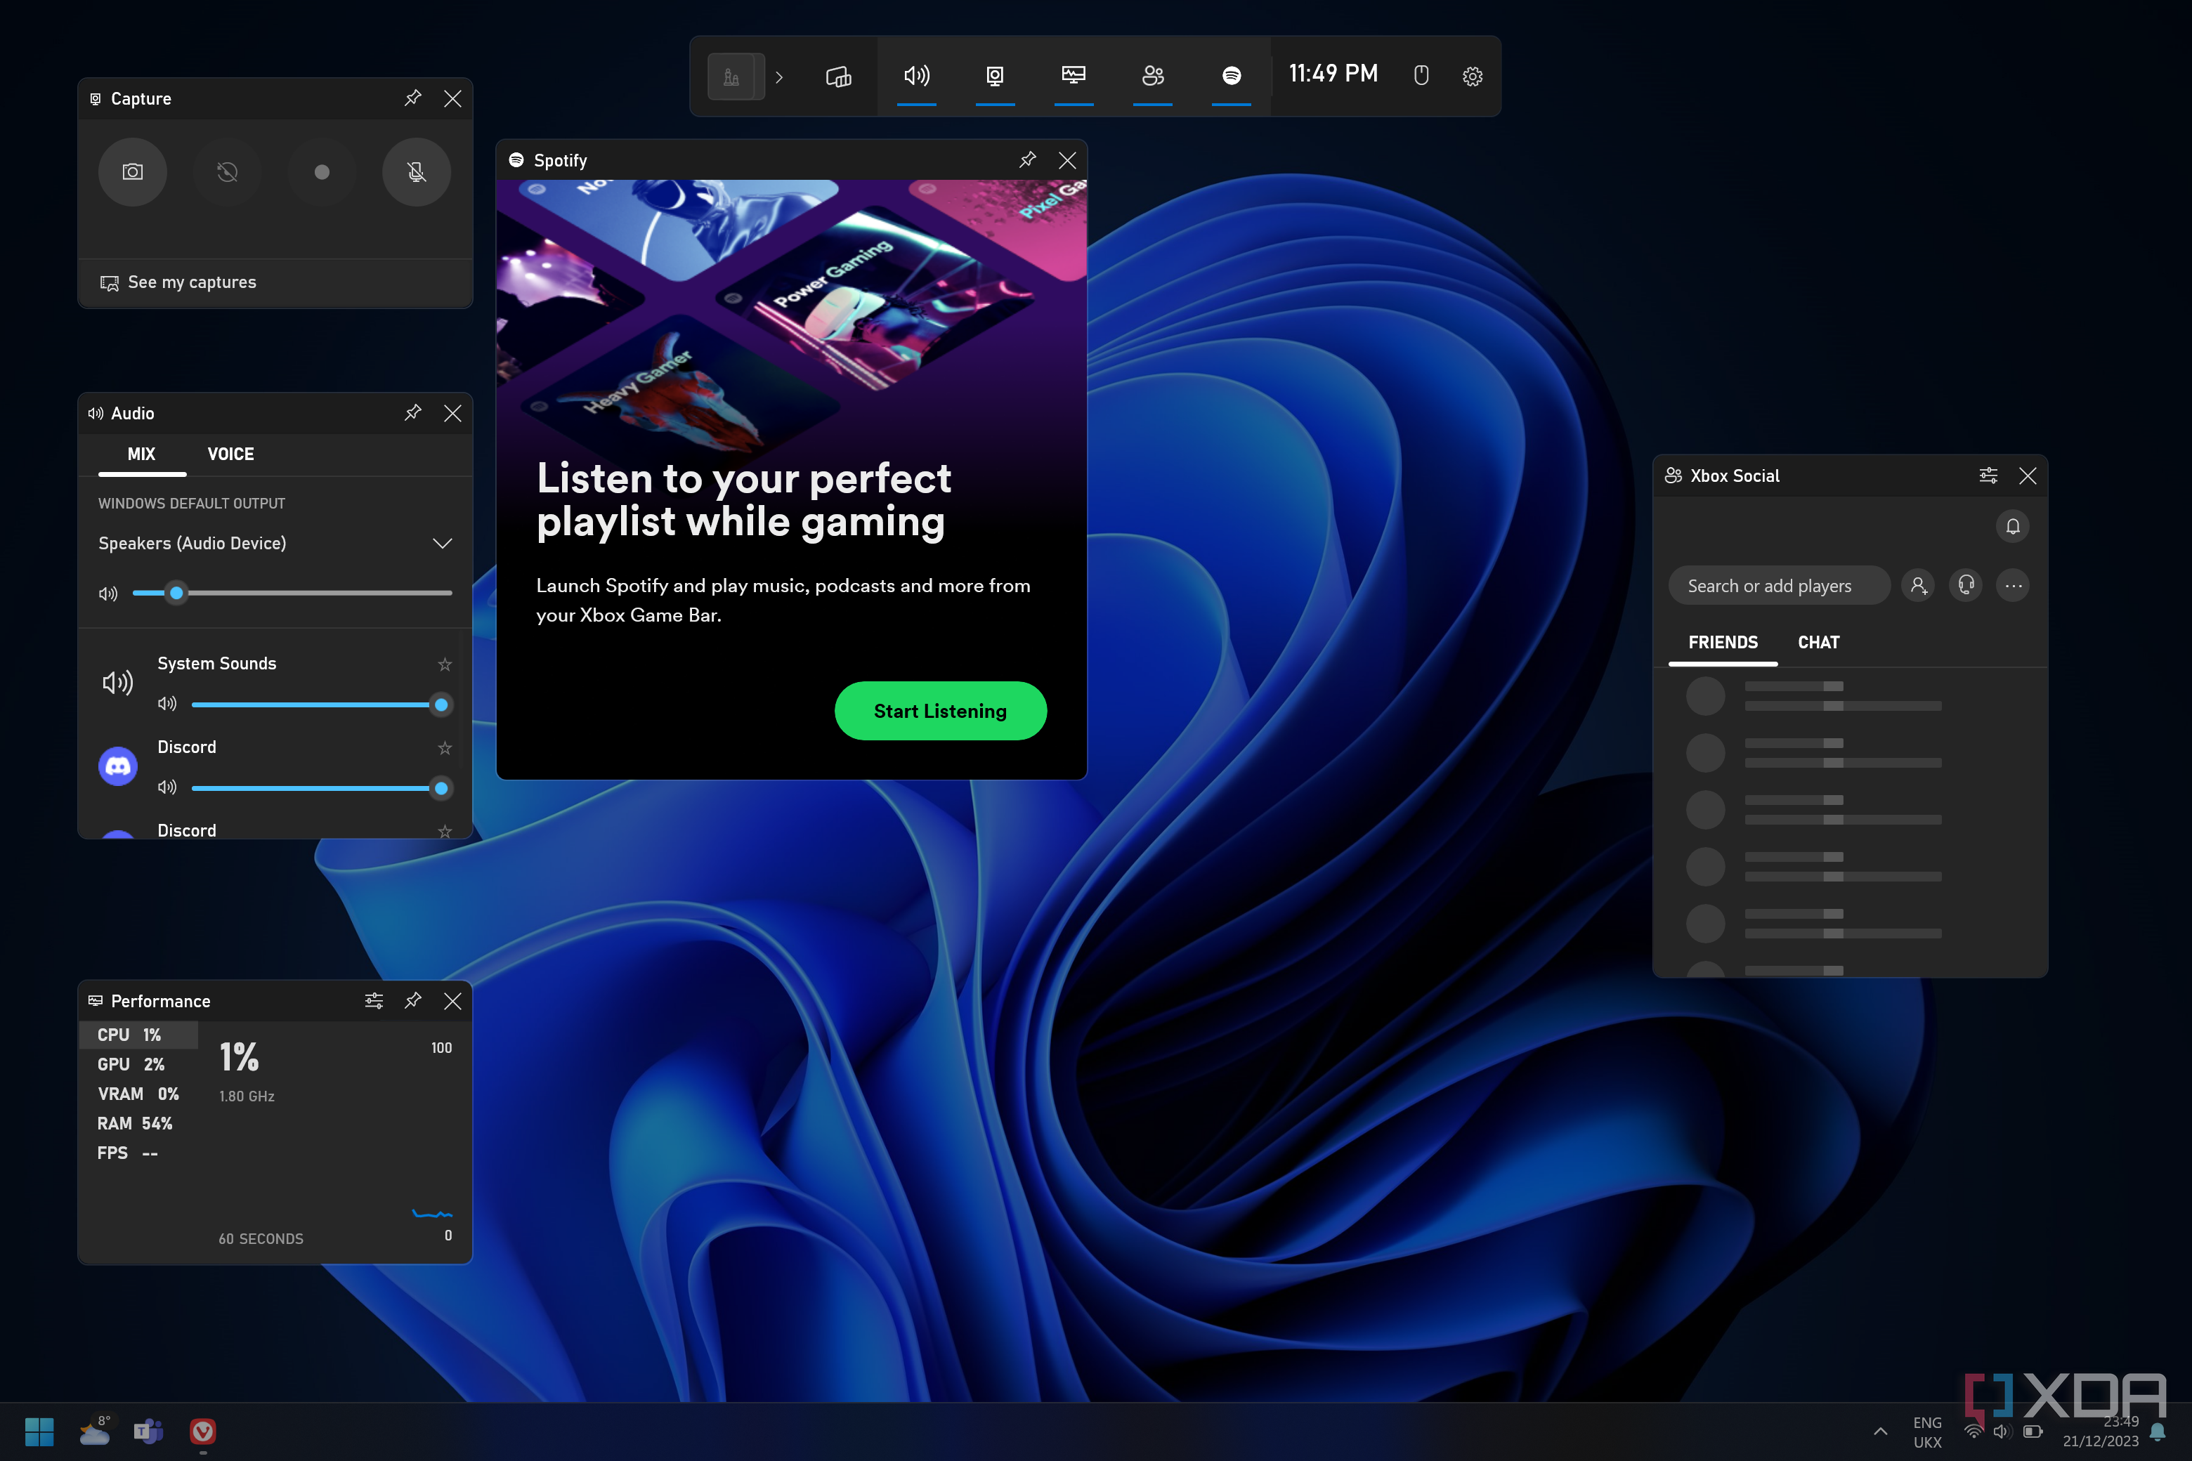The height and width of the screenshot is (1461, 2192).
Task: Adjust the Speakers master volume slider
Action: pos(292,593)
